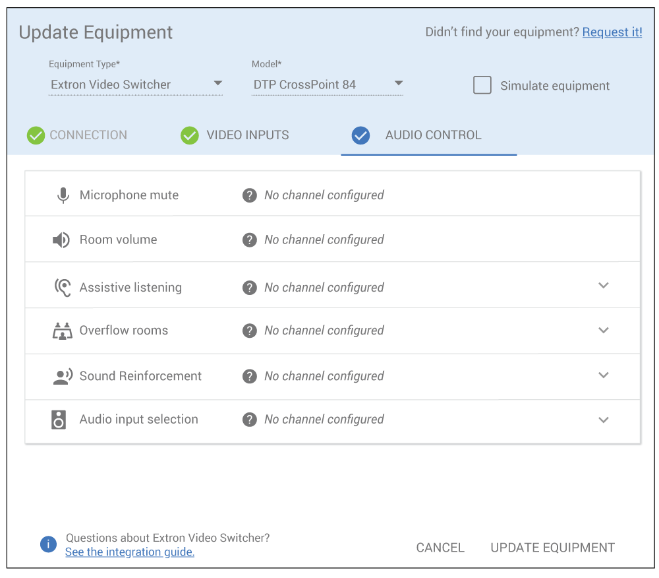Switch to the Connection tab
This screenshot has height=578, width=659.
pyautogui.click(x=77, y=135)
